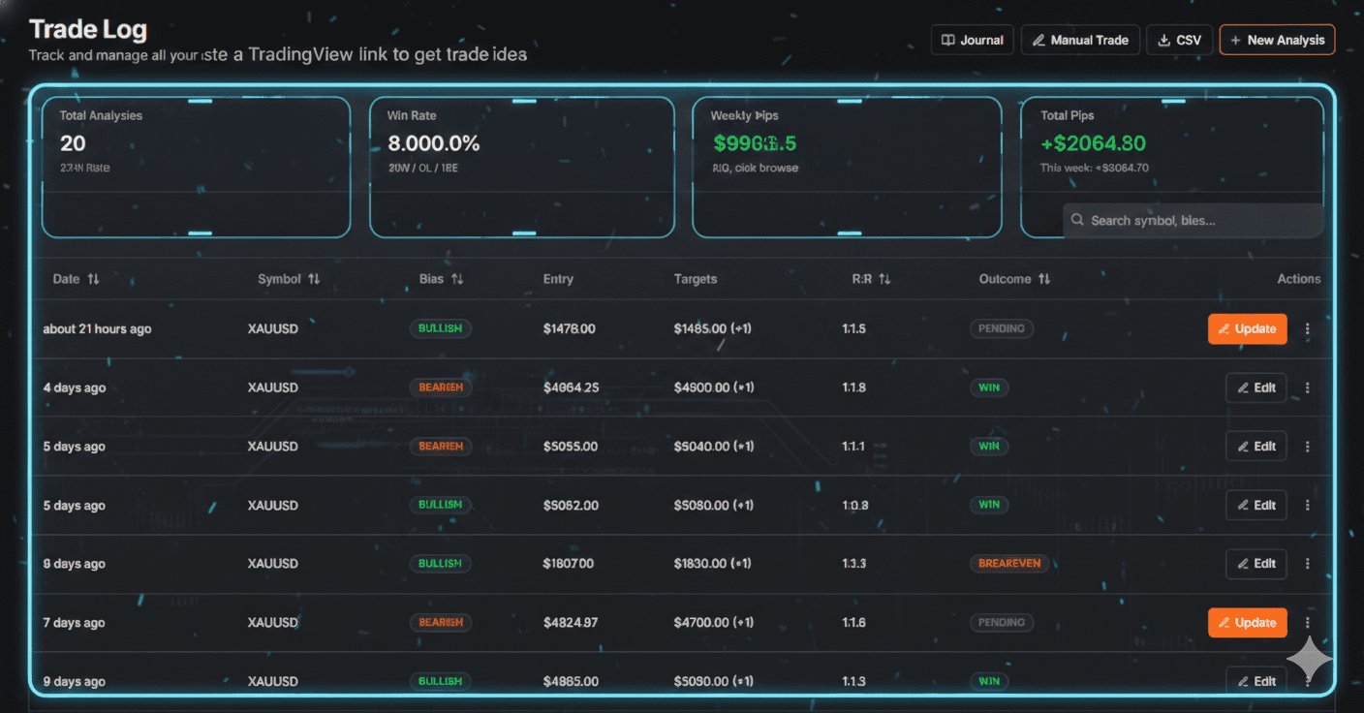Viewport: 1364px width, 713px height.
Task: Expand the actions menu on the last row
Action: 1307,681
